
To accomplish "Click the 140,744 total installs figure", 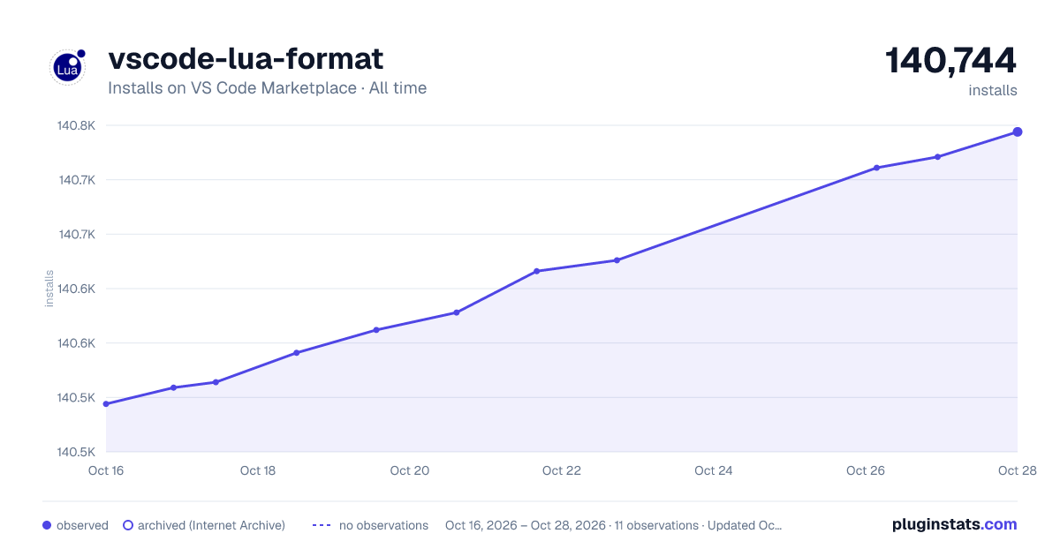I will (950, 60).
